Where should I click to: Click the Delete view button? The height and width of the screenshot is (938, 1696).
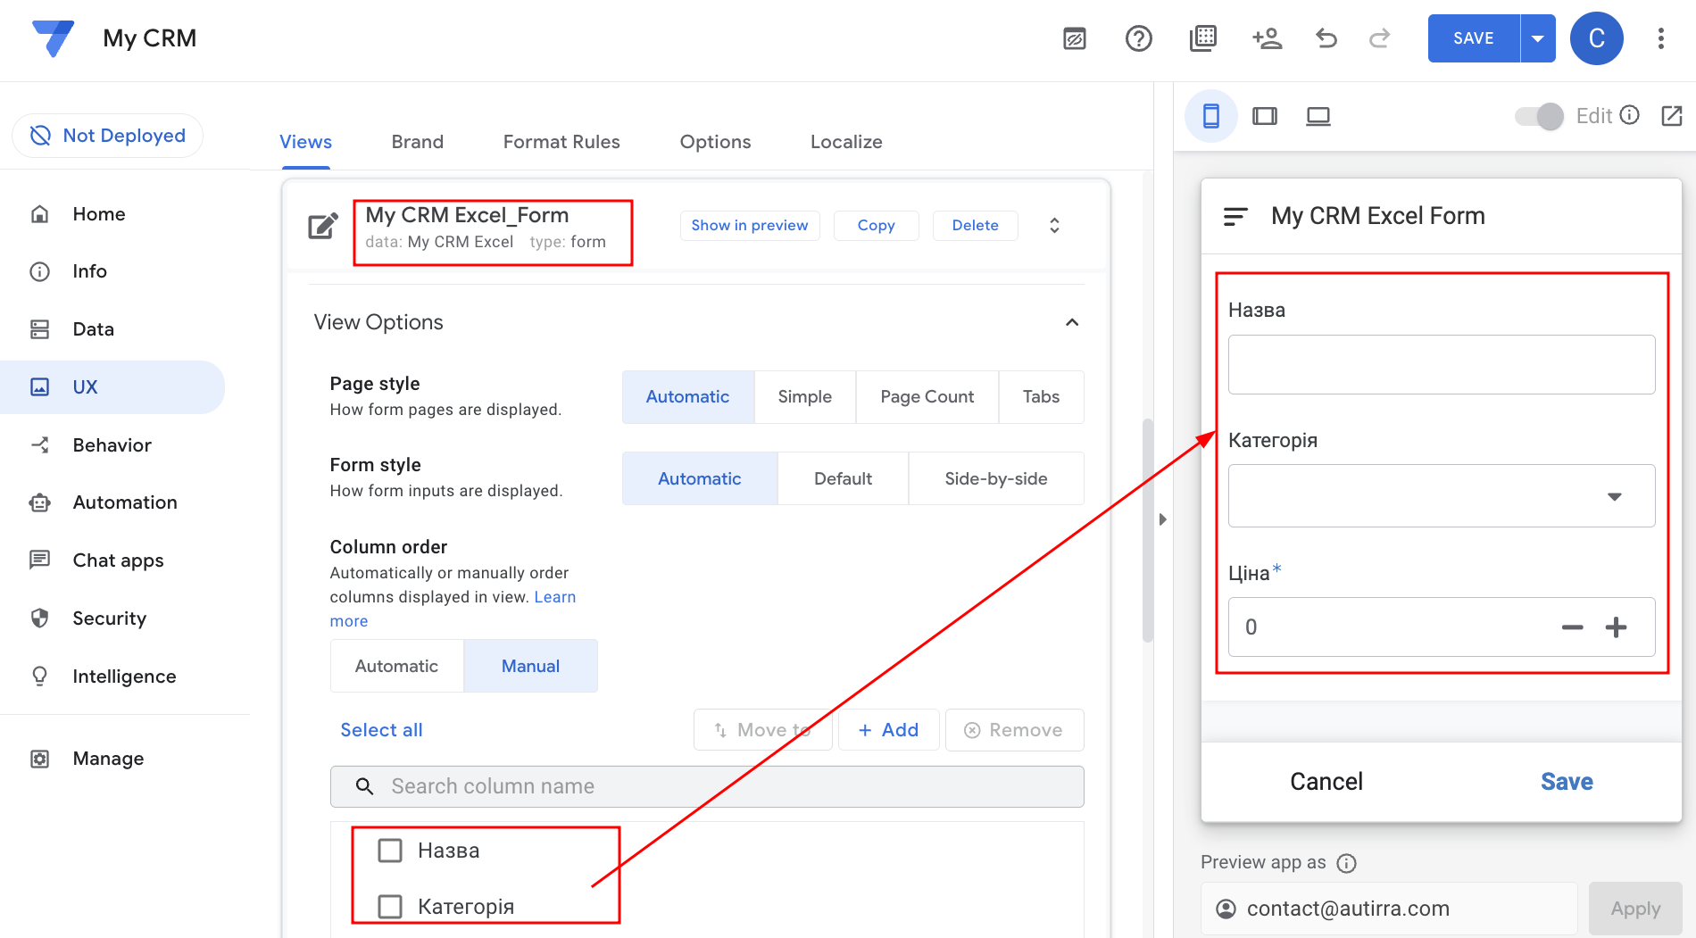click(x=975, y=226)
